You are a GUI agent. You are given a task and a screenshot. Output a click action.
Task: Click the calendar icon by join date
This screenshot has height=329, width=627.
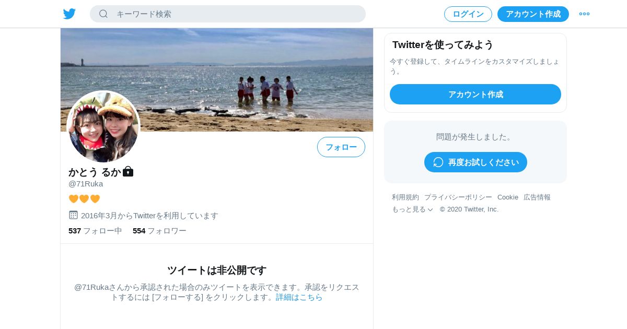(73, 215)
